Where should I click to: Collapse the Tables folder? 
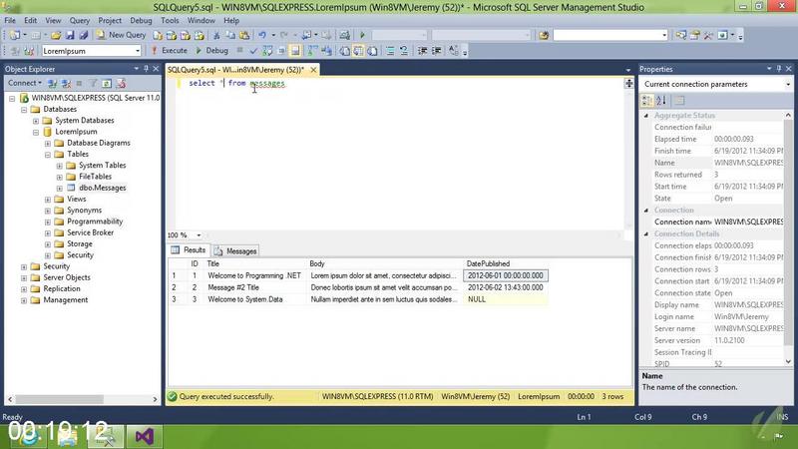(48, 155)
